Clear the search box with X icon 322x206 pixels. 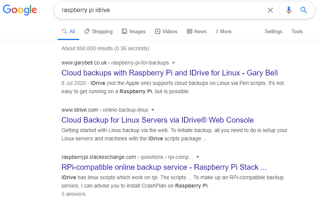click(x=270, y=10)
